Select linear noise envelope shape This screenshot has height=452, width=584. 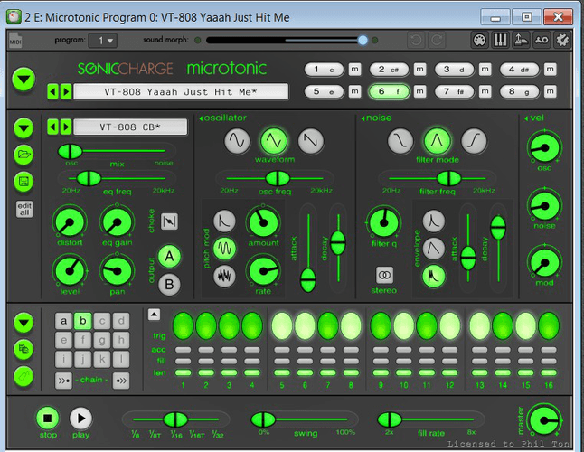coord(434,249)
